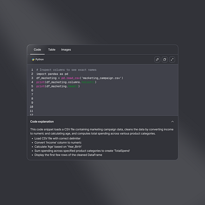Click the Python logo icon
This screenshot has width=205, height=205.
33,59
